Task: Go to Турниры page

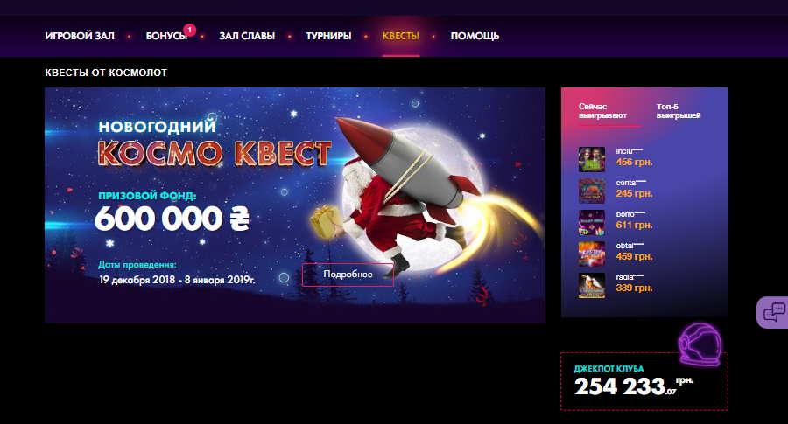Action: (x=328, y=36)
